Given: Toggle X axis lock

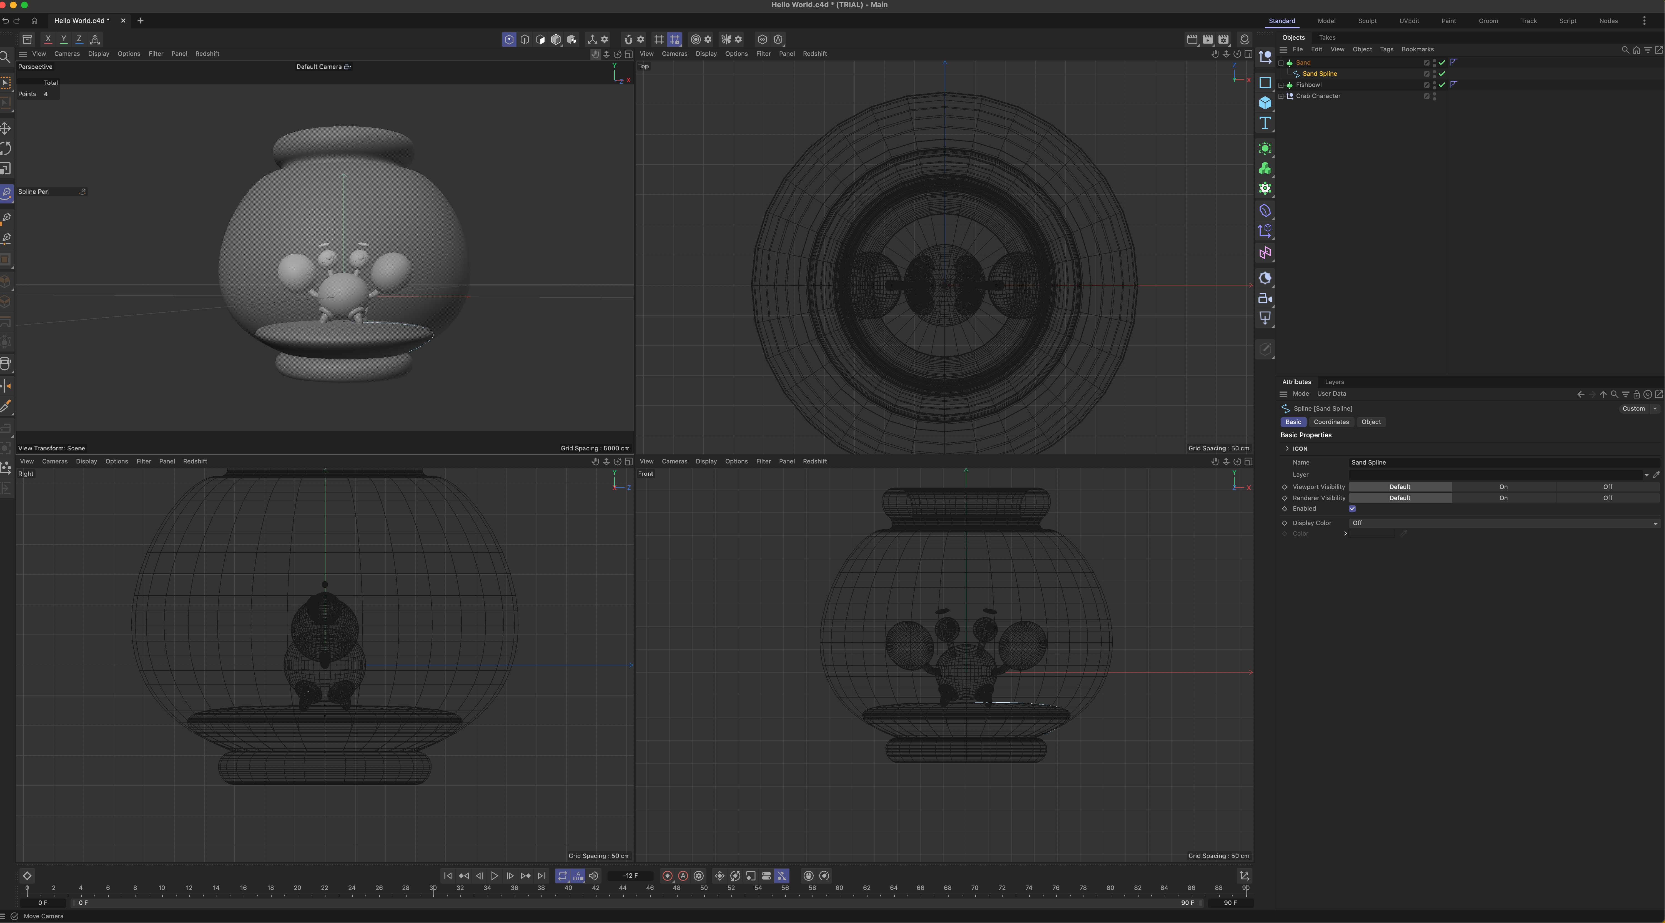Looking at the screenshot, I should pos(48,39).
